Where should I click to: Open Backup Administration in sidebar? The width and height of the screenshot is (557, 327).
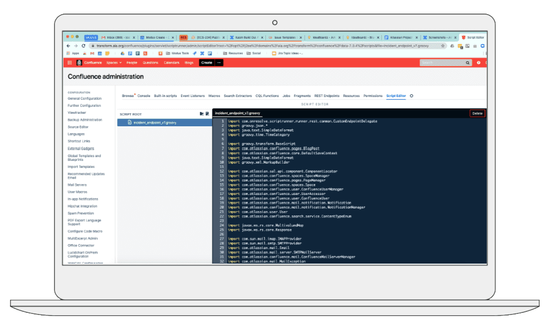[85, 120]
